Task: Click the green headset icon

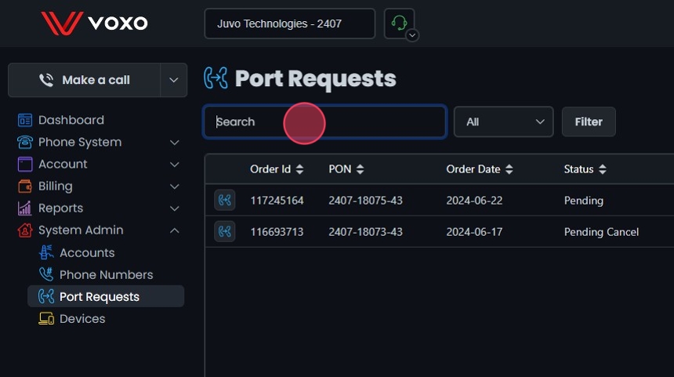Action: (398, 23)
